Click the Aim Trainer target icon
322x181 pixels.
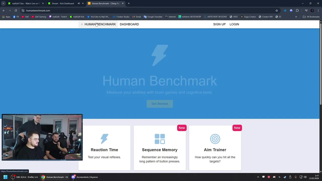215,139
